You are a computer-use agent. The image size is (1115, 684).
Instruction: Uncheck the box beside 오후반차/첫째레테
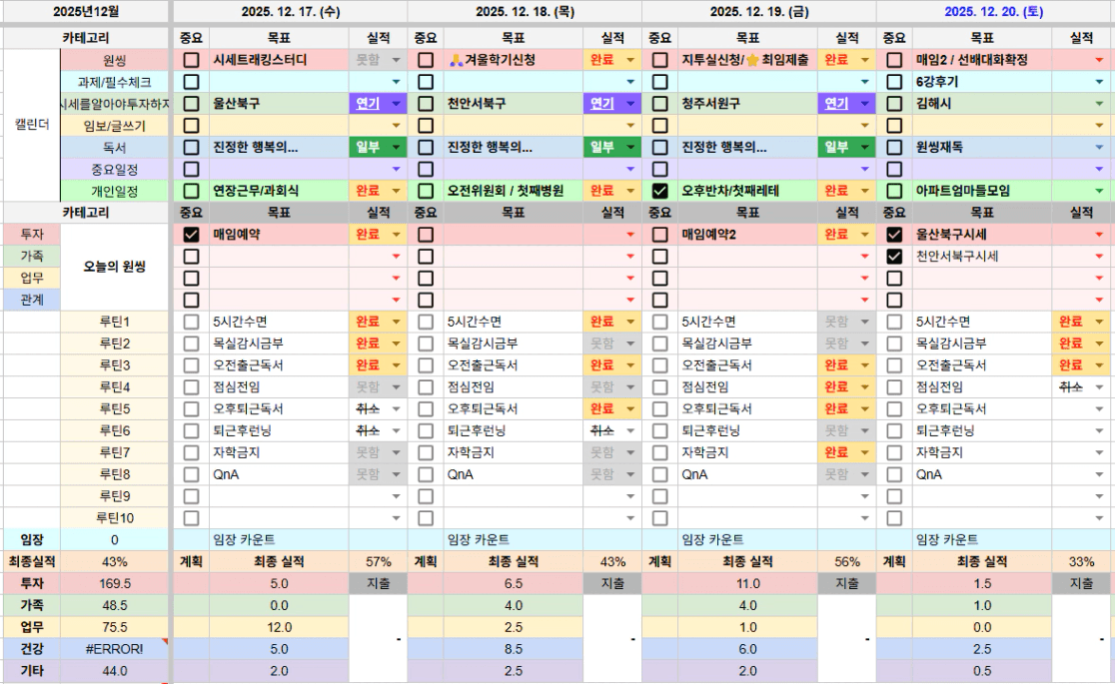tap(659, 191)
